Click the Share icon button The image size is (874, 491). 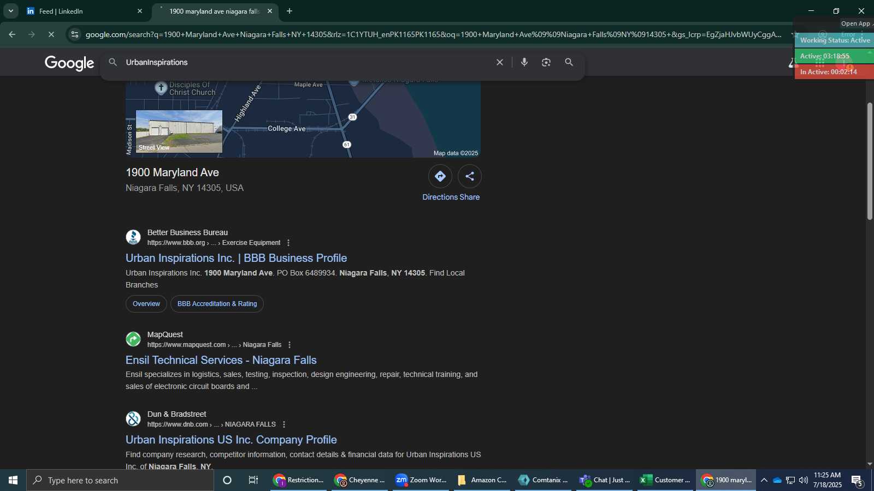tap(470, 176)
